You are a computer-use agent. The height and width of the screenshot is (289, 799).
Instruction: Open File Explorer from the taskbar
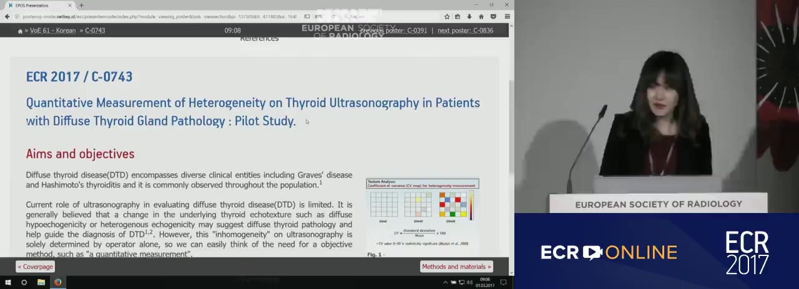point(41,282)
